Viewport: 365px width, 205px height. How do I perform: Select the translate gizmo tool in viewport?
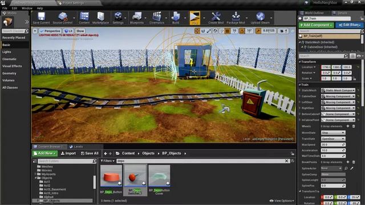(x=197, y=31)
